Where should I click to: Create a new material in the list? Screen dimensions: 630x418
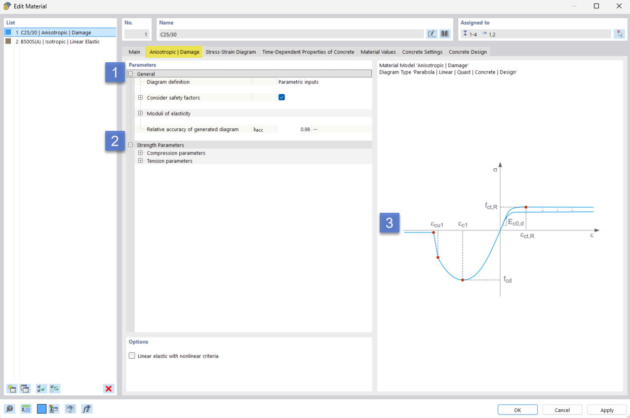tap(11, 388)
